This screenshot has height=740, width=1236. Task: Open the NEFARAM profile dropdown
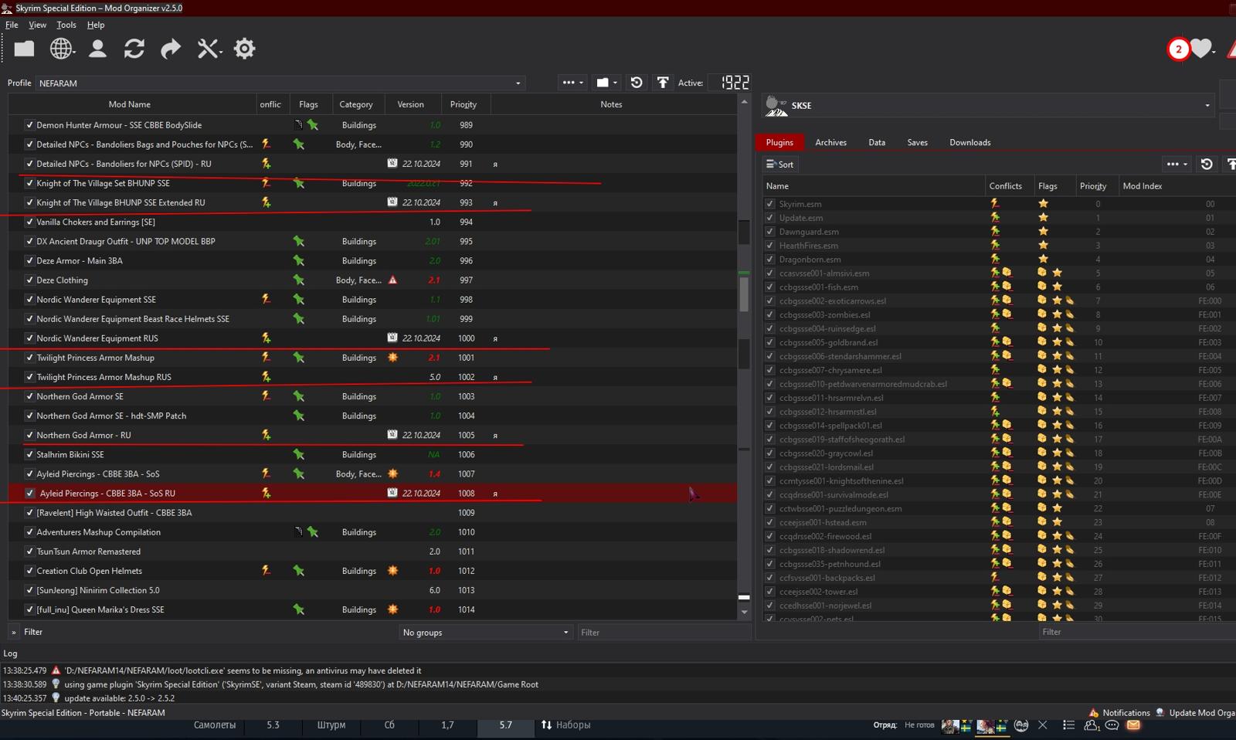point(280,83)
